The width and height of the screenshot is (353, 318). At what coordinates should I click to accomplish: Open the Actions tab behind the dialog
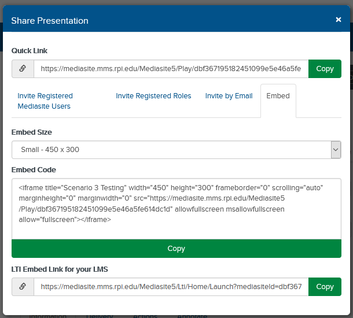coord(145,316)
